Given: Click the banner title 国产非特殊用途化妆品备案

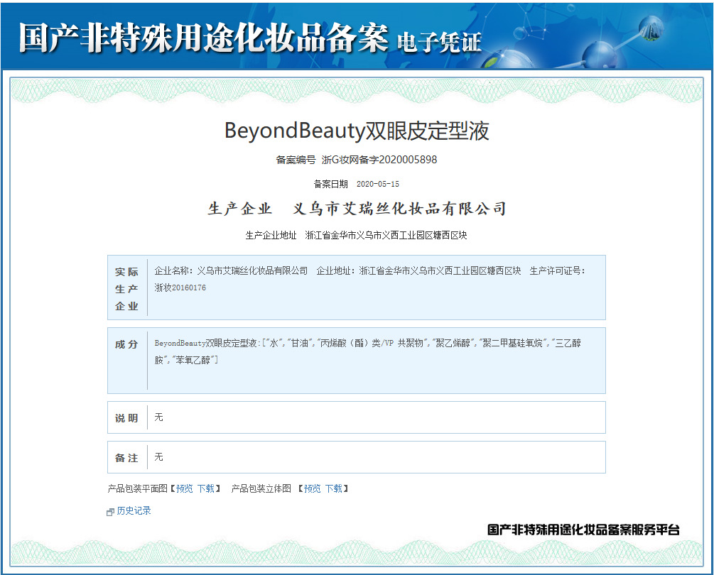Looking at the screenshot, I should (203, 37).
